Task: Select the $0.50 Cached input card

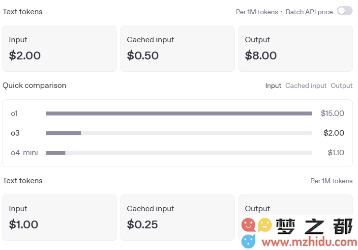Action: tap(178, 49)
